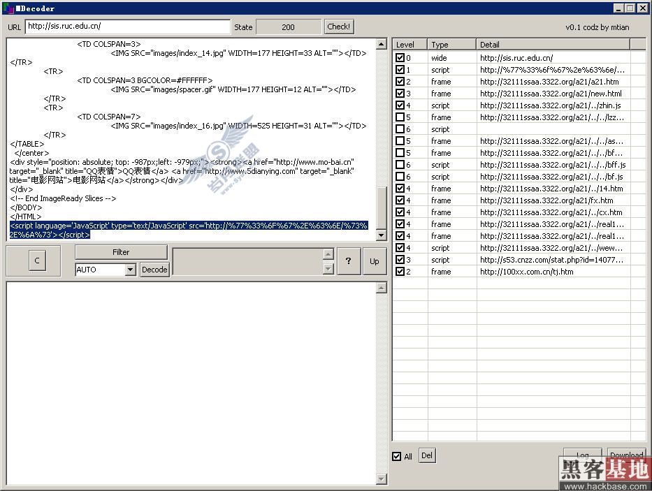
Task: Click the source pane scrollbar thumb
Action: [x=382, y=207]
